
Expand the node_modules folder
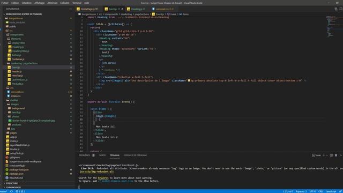17,23
